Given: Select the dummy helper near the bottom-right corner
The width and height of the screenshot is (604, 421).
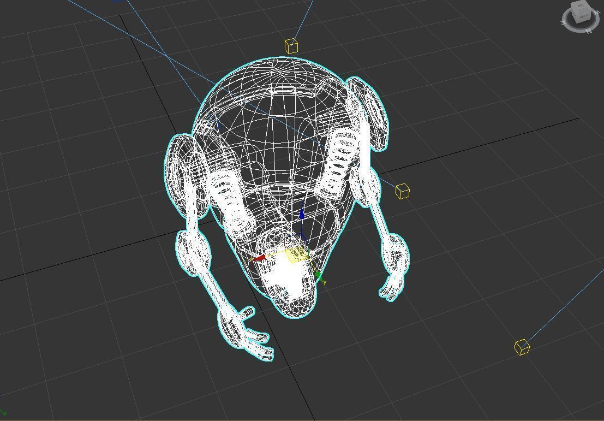Looking at the screenshot, I should click(x=522, y=347).
